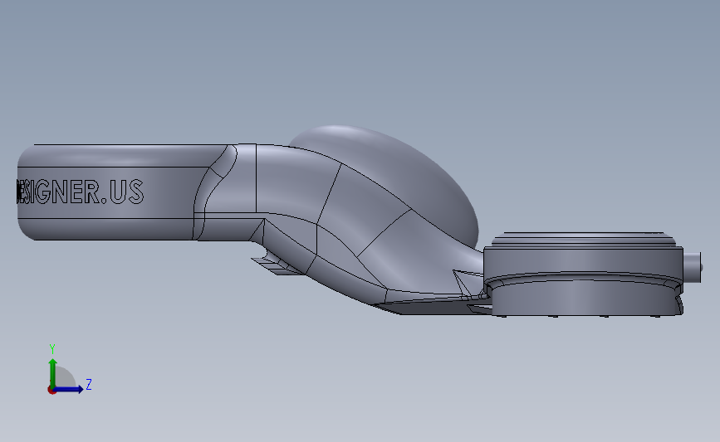Click the red X axis dot on the triad
The height and width of the screenshot is (442, 720).
51,391
